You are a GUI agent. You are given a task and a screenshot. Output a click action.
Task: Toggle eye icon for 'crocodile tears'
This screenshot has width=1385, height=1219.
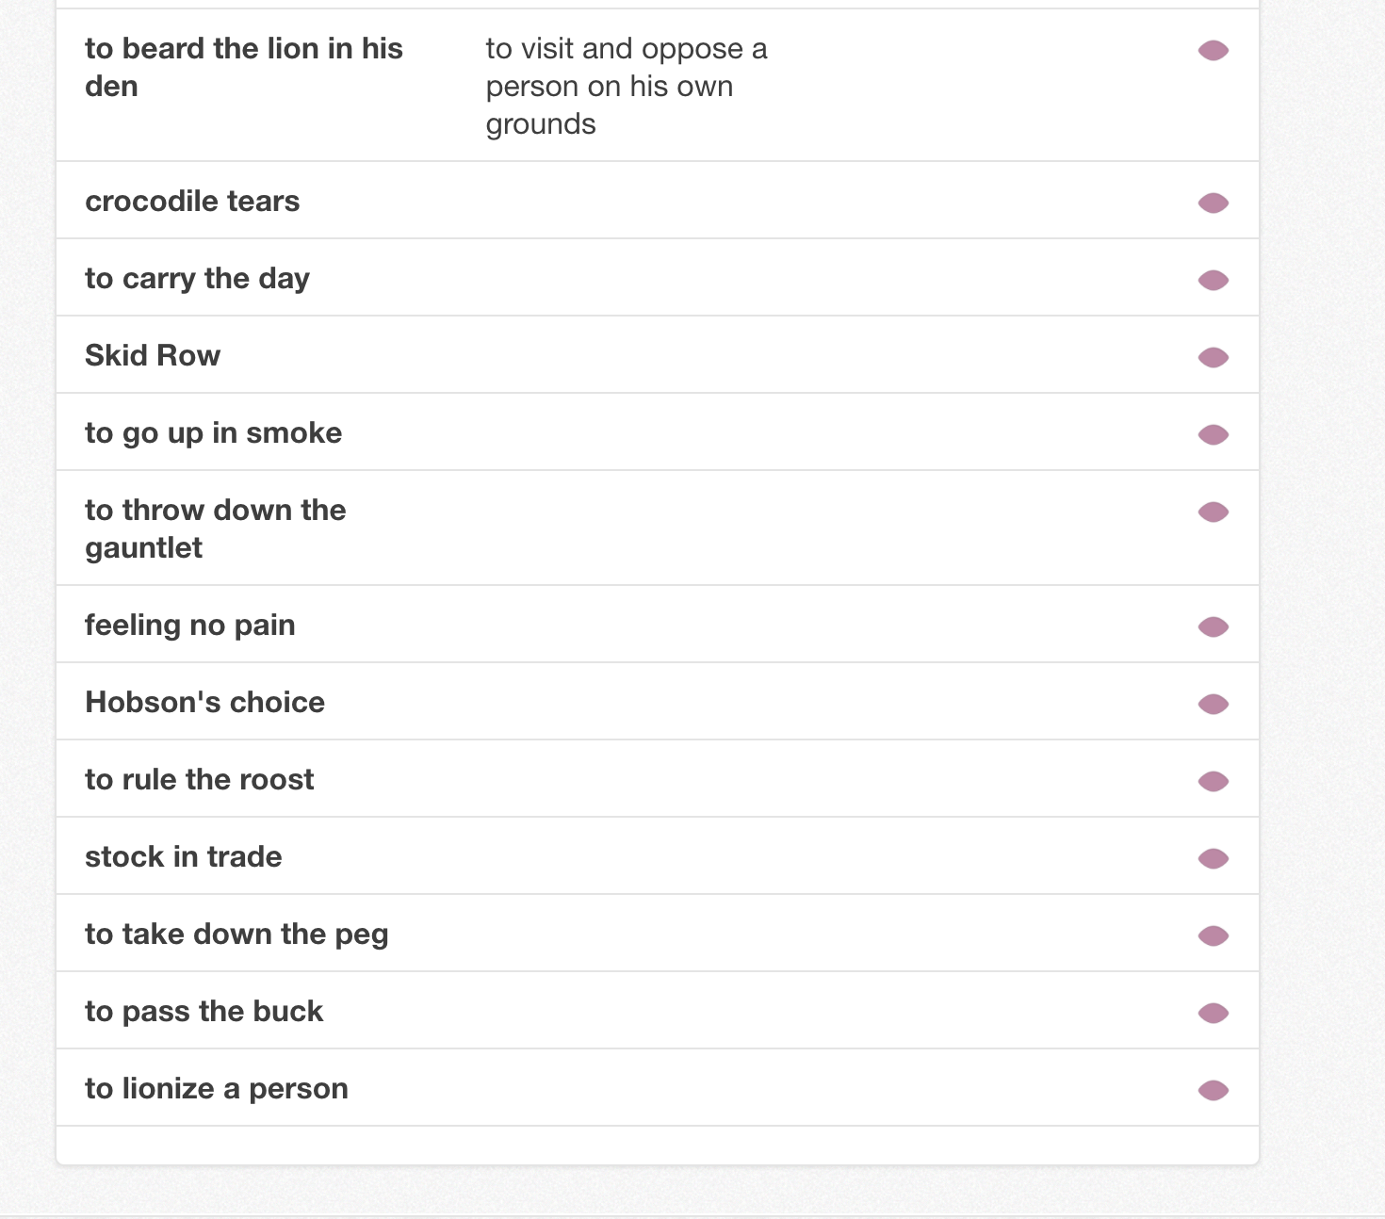pyautogui.click(x=1213, y=203)
